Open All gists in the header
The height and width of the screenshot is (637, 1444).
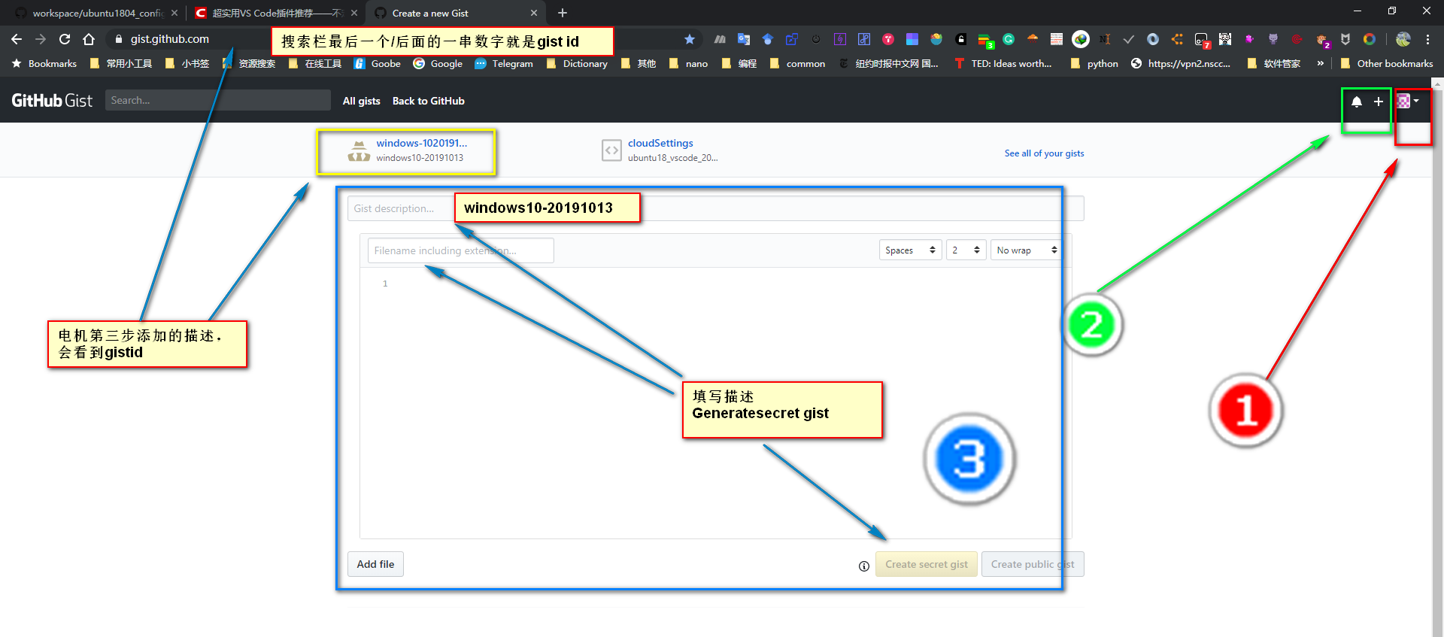[x=362, y=101]
